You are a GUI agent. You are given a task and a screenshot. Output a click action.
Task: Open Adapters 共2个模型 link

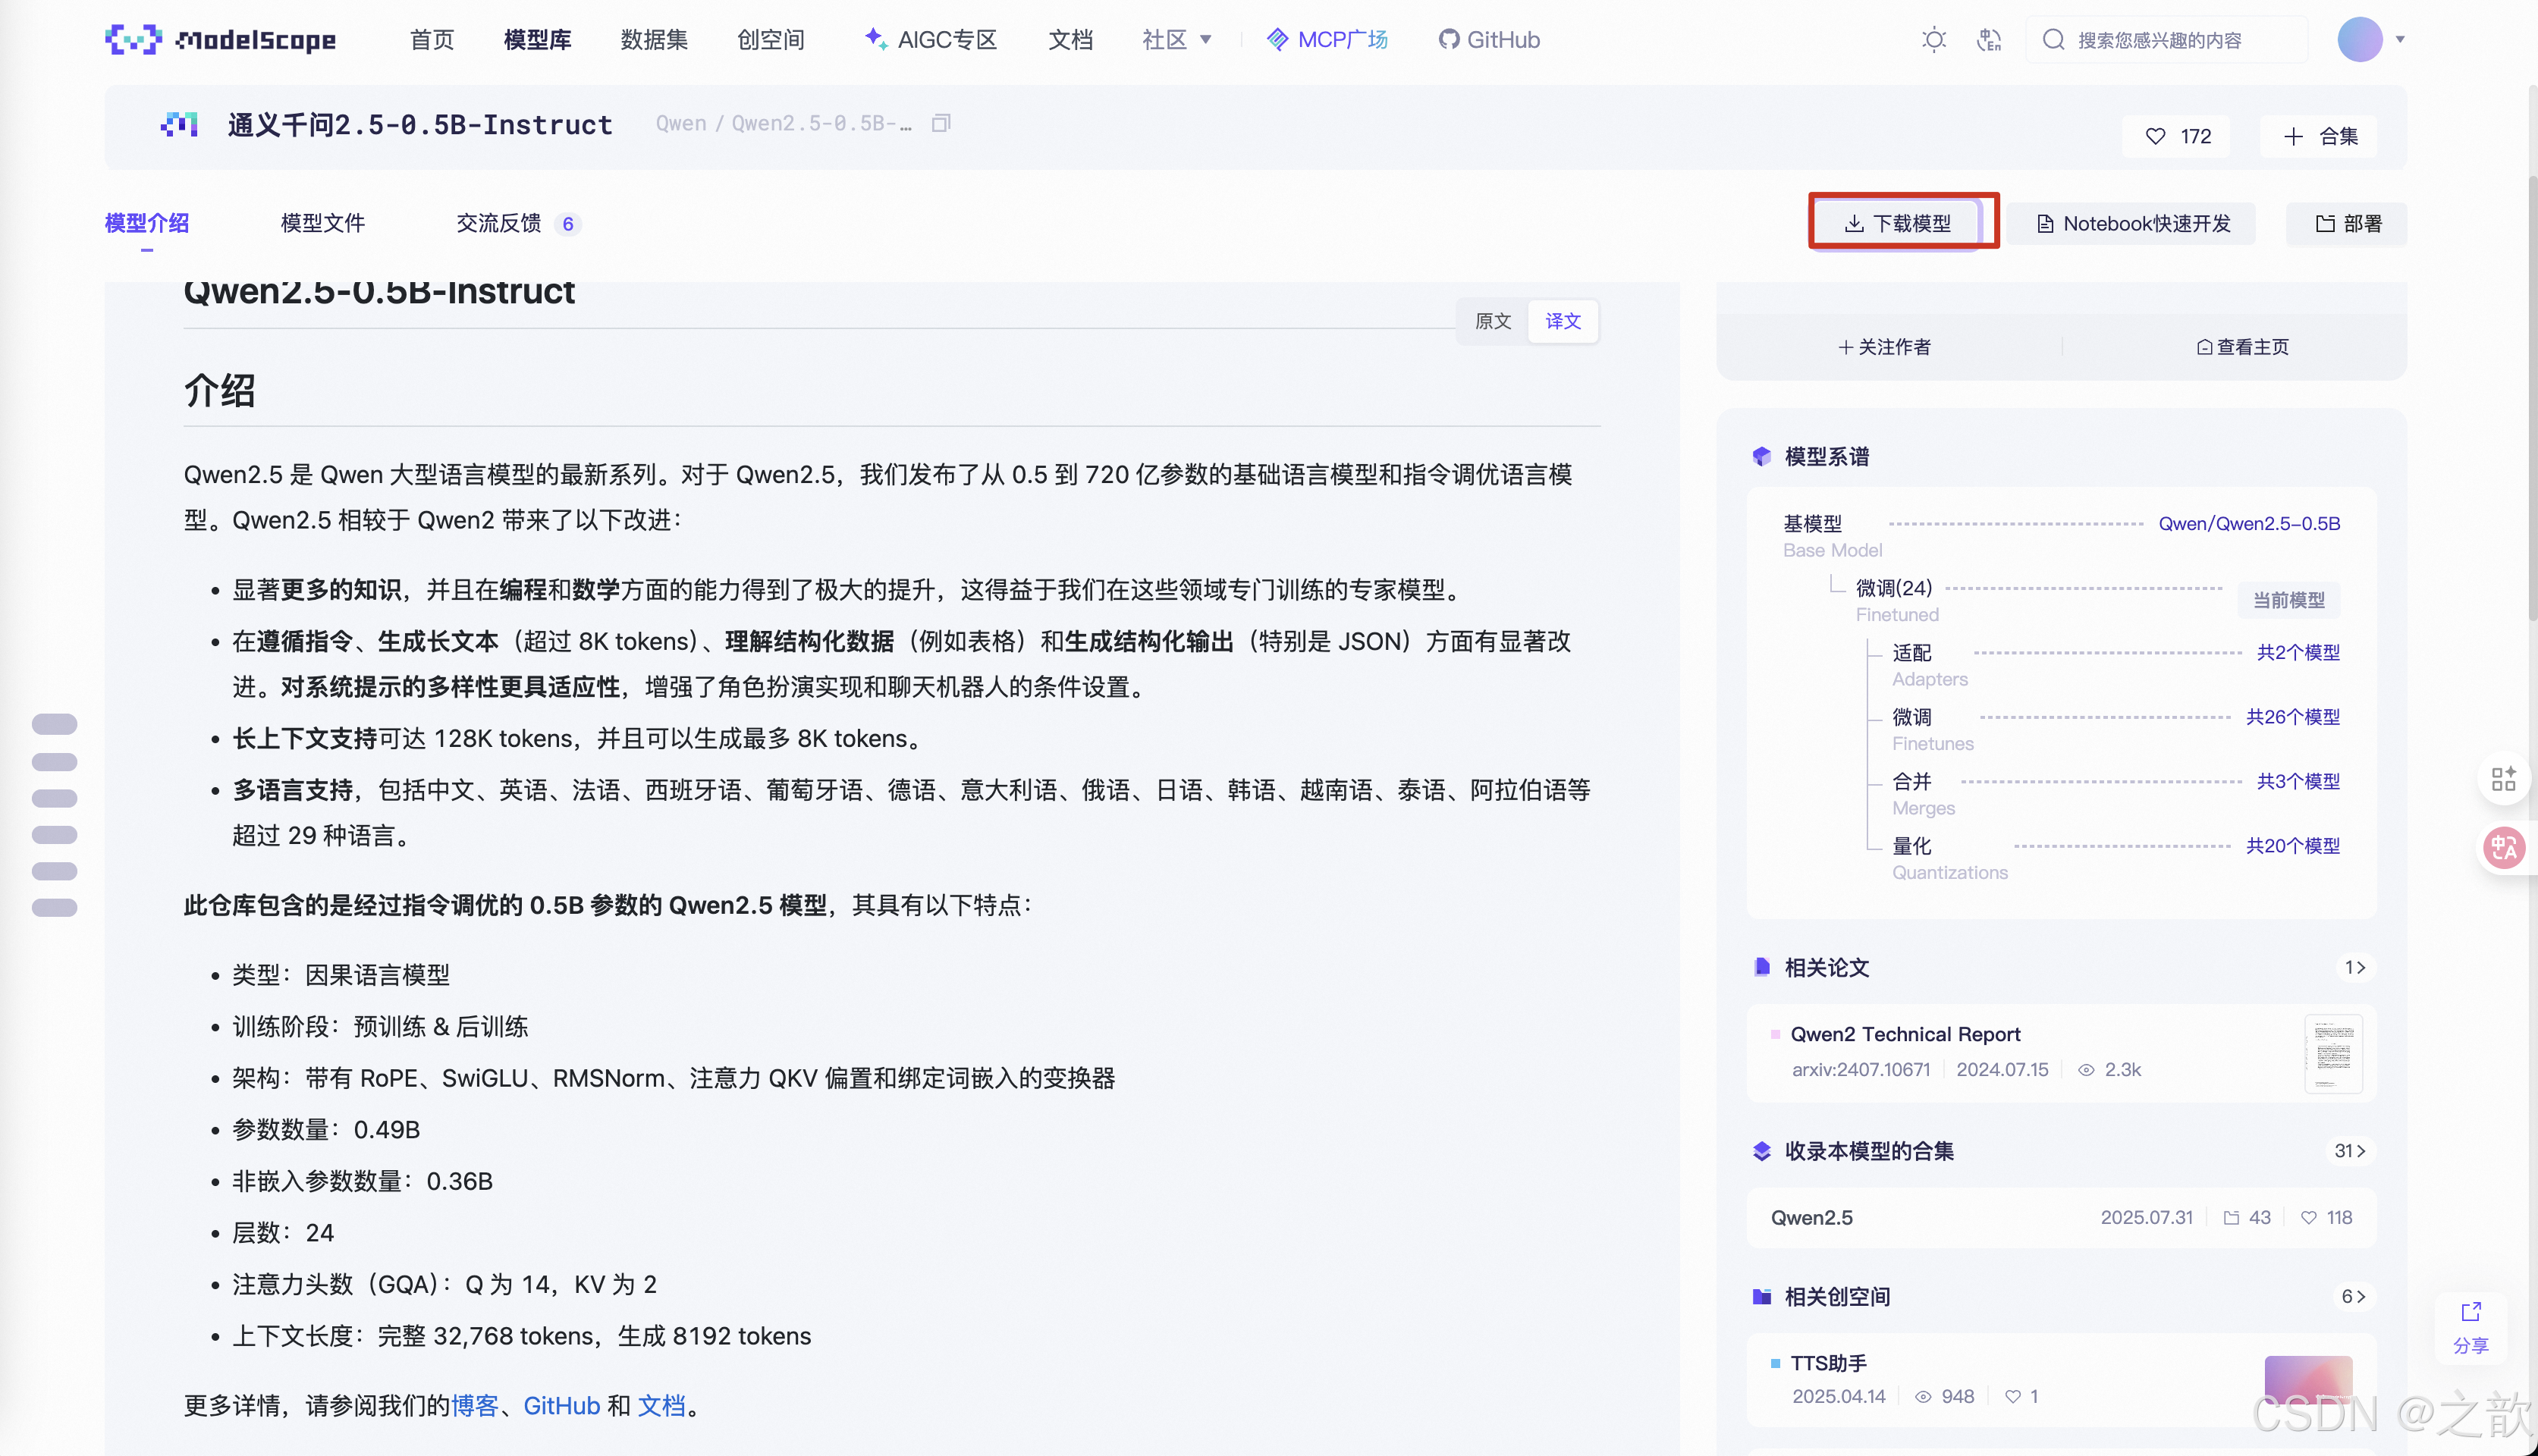coord(2298,652)
